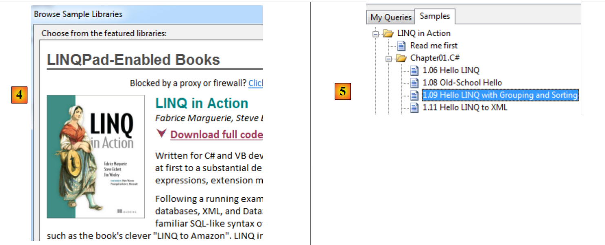Select the LINQ in Action book cover
Viewport: 605px width, 245px height.
(96, 157)
